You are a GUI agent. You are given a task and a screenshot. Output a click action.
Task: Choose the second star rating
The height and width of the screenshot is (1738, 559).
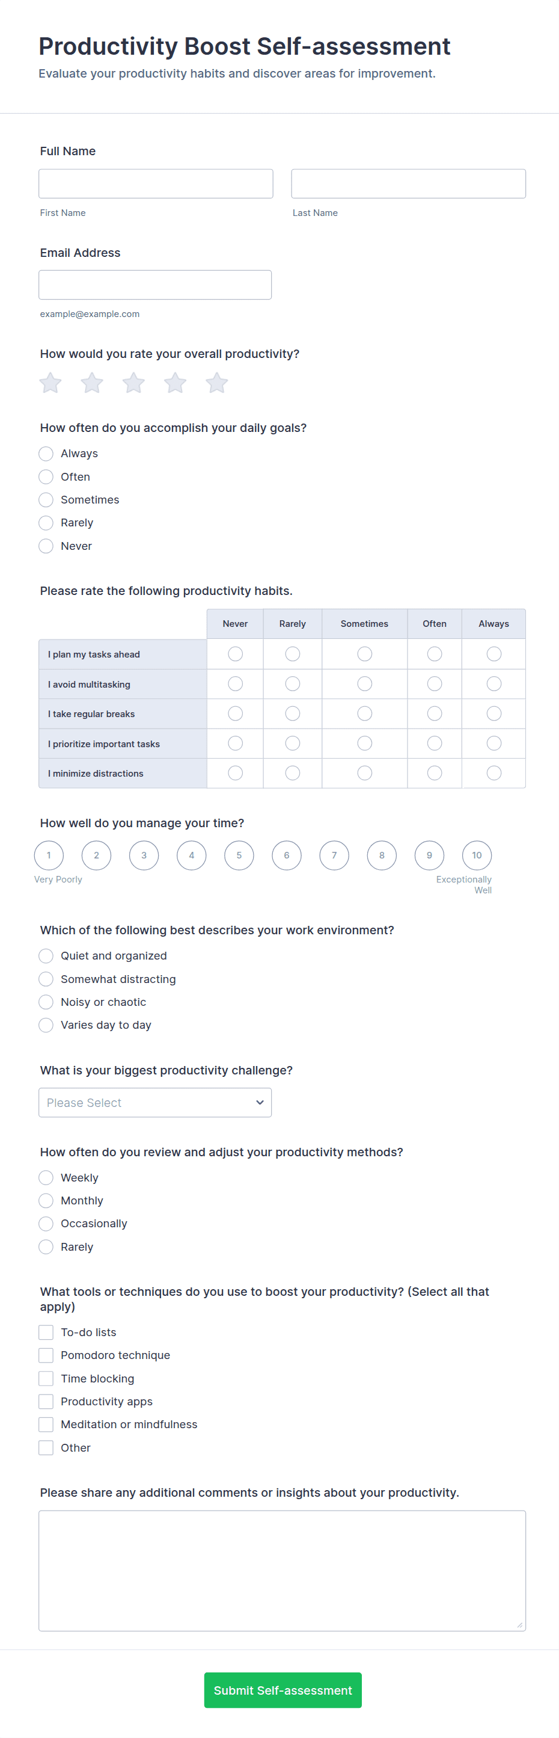pos(93,383)
